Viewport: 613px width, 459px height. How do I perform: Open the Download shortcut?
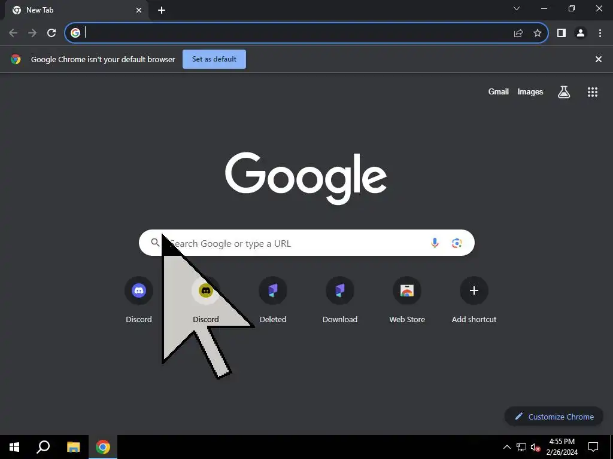click(340, 300)
